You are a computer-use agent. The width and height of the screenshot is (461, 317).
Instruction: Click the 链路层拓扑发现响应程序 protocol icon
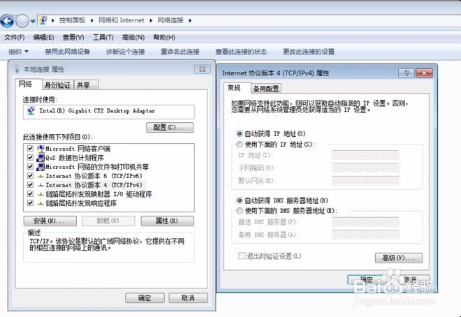coord(41,203)
